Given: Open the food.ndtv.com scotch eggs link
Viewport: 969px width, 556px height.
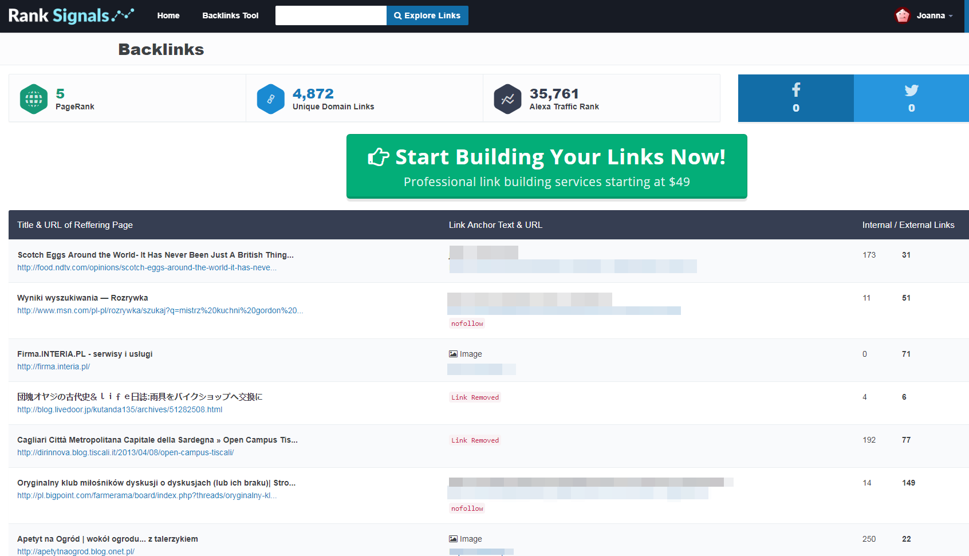Looking at the screenshot, I should click(147, 267).
